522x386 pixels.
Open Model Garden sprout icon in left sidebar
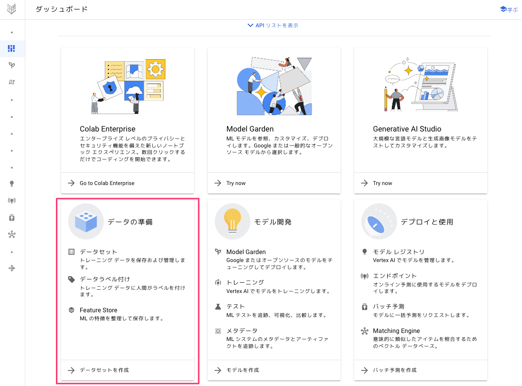[x=12, y=65]
